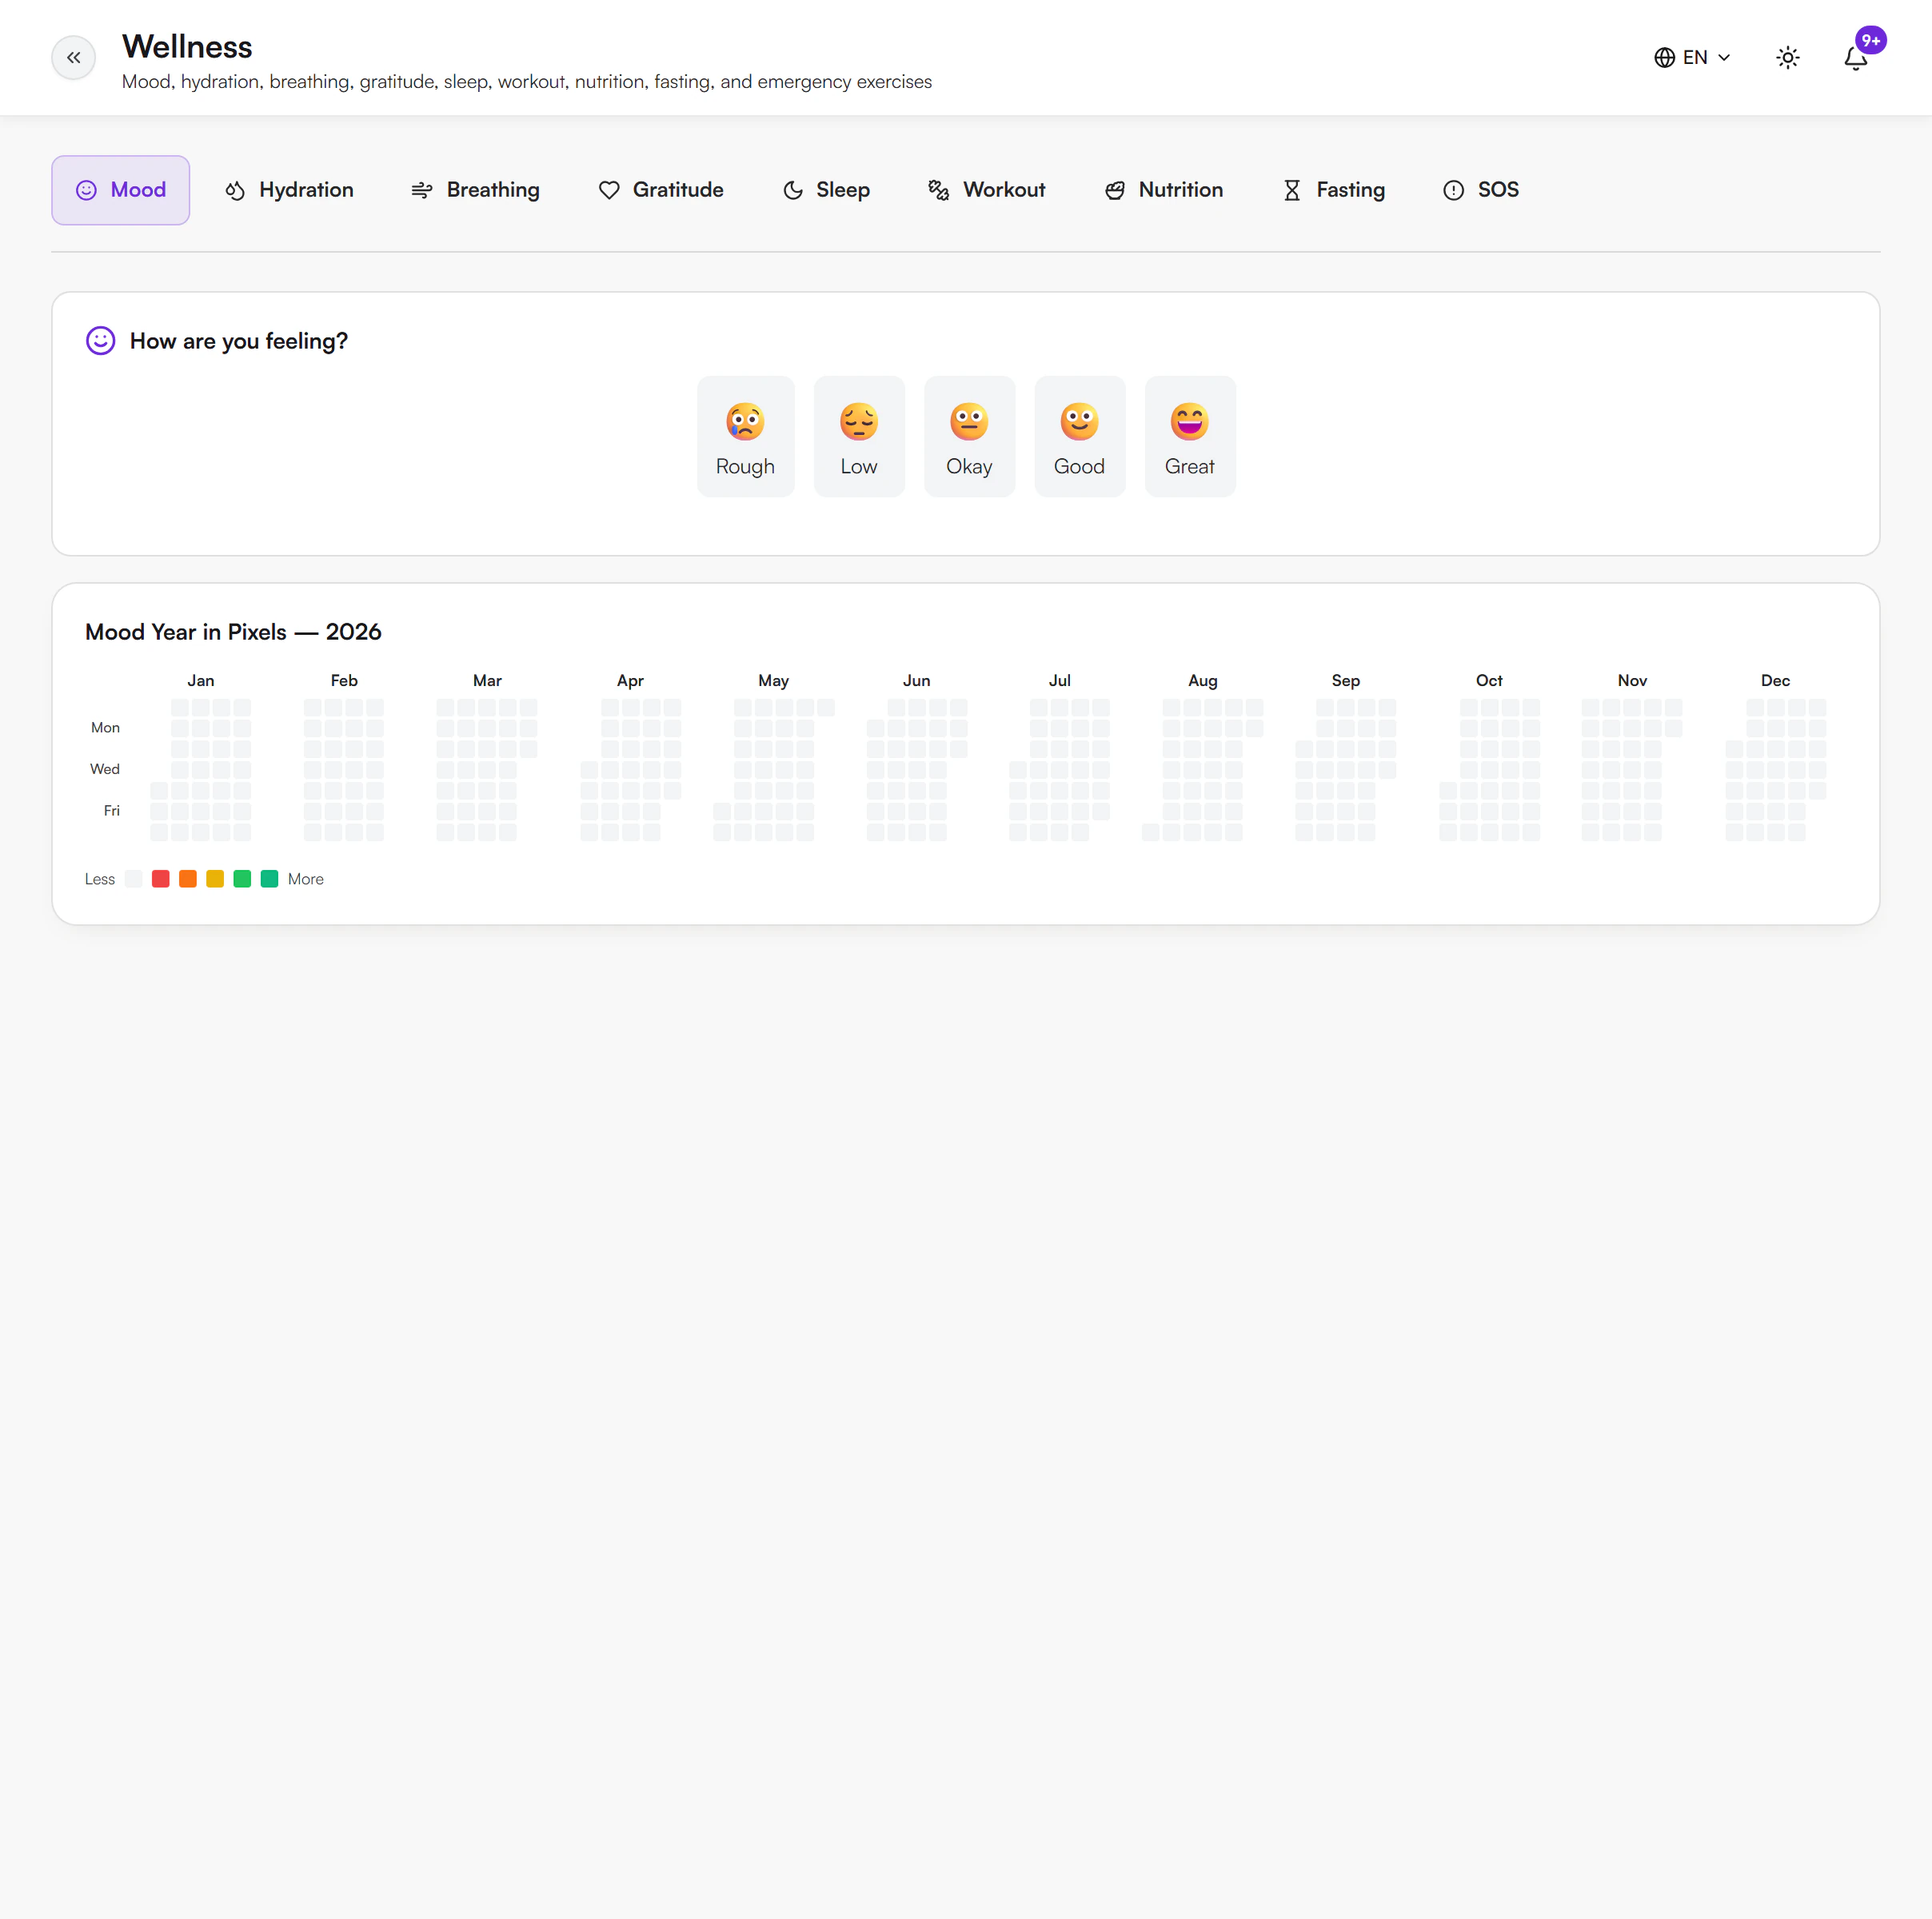This screenshot has height=1919, width=1932.
Task: Click the globe language icon
Action: 1664,58
